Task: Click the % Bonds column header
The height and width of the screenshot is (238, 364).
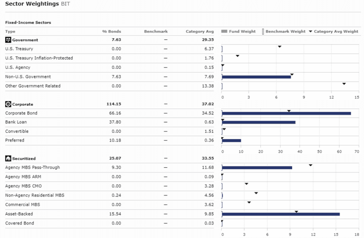Action: click(x=111, y=32)
